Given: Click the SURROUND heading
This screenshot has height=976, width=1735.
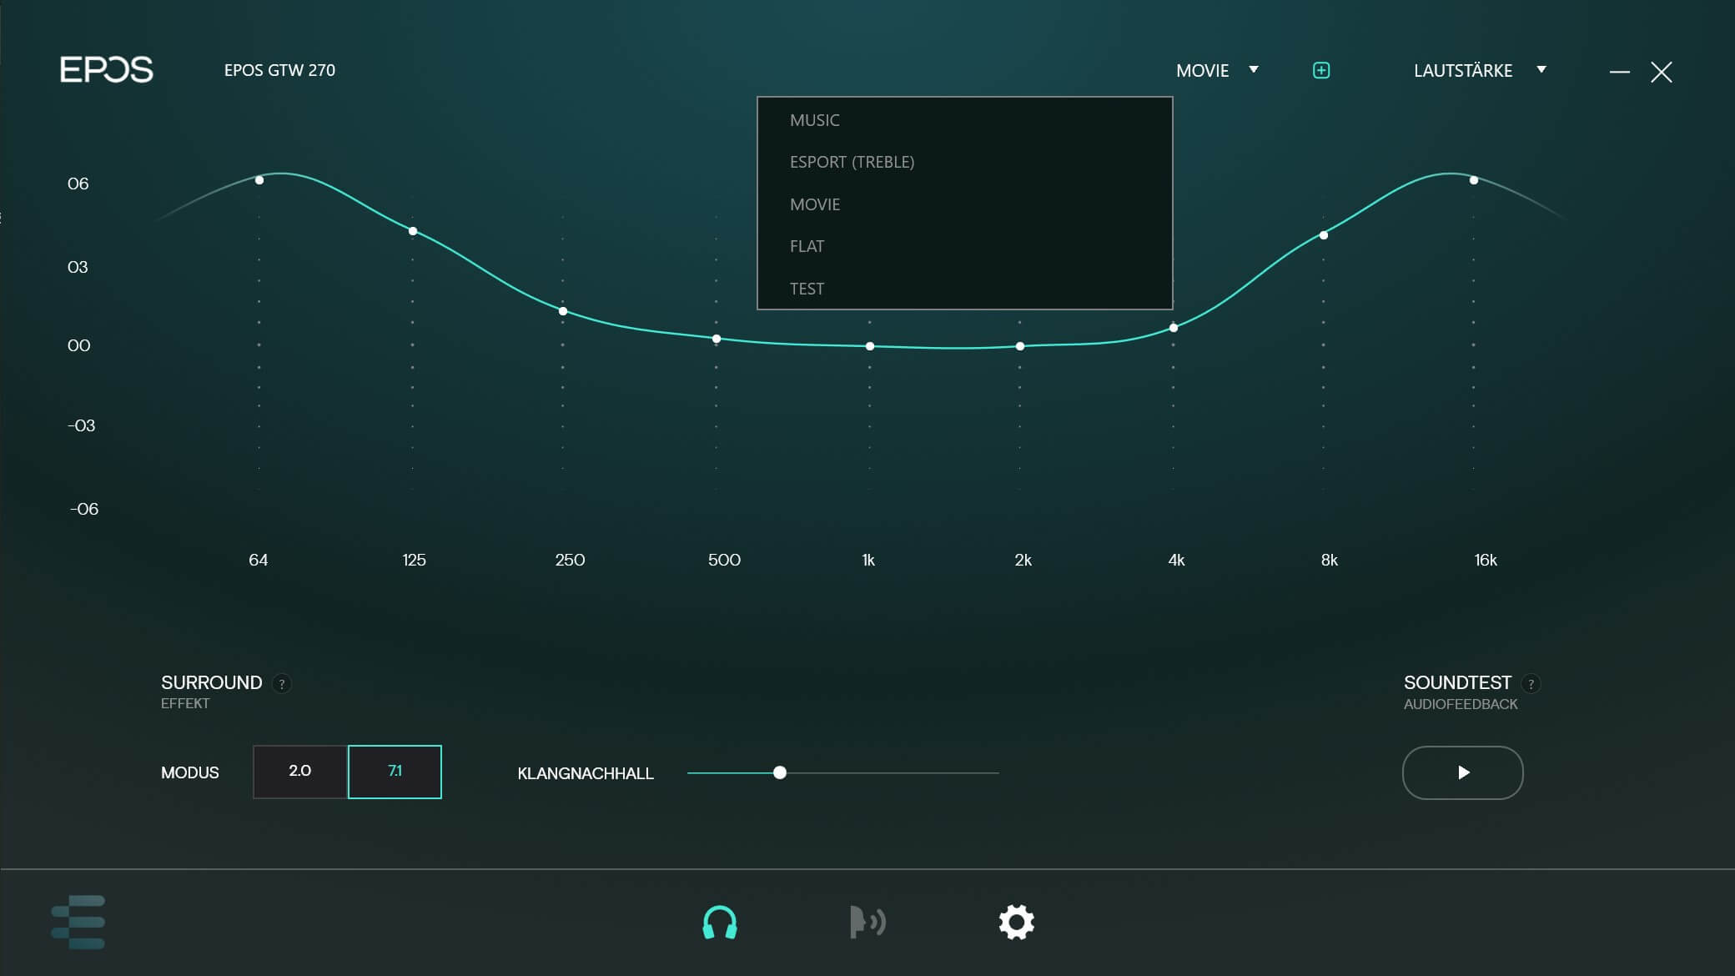Looking at the screenshot, I should (x=212, y=682).
